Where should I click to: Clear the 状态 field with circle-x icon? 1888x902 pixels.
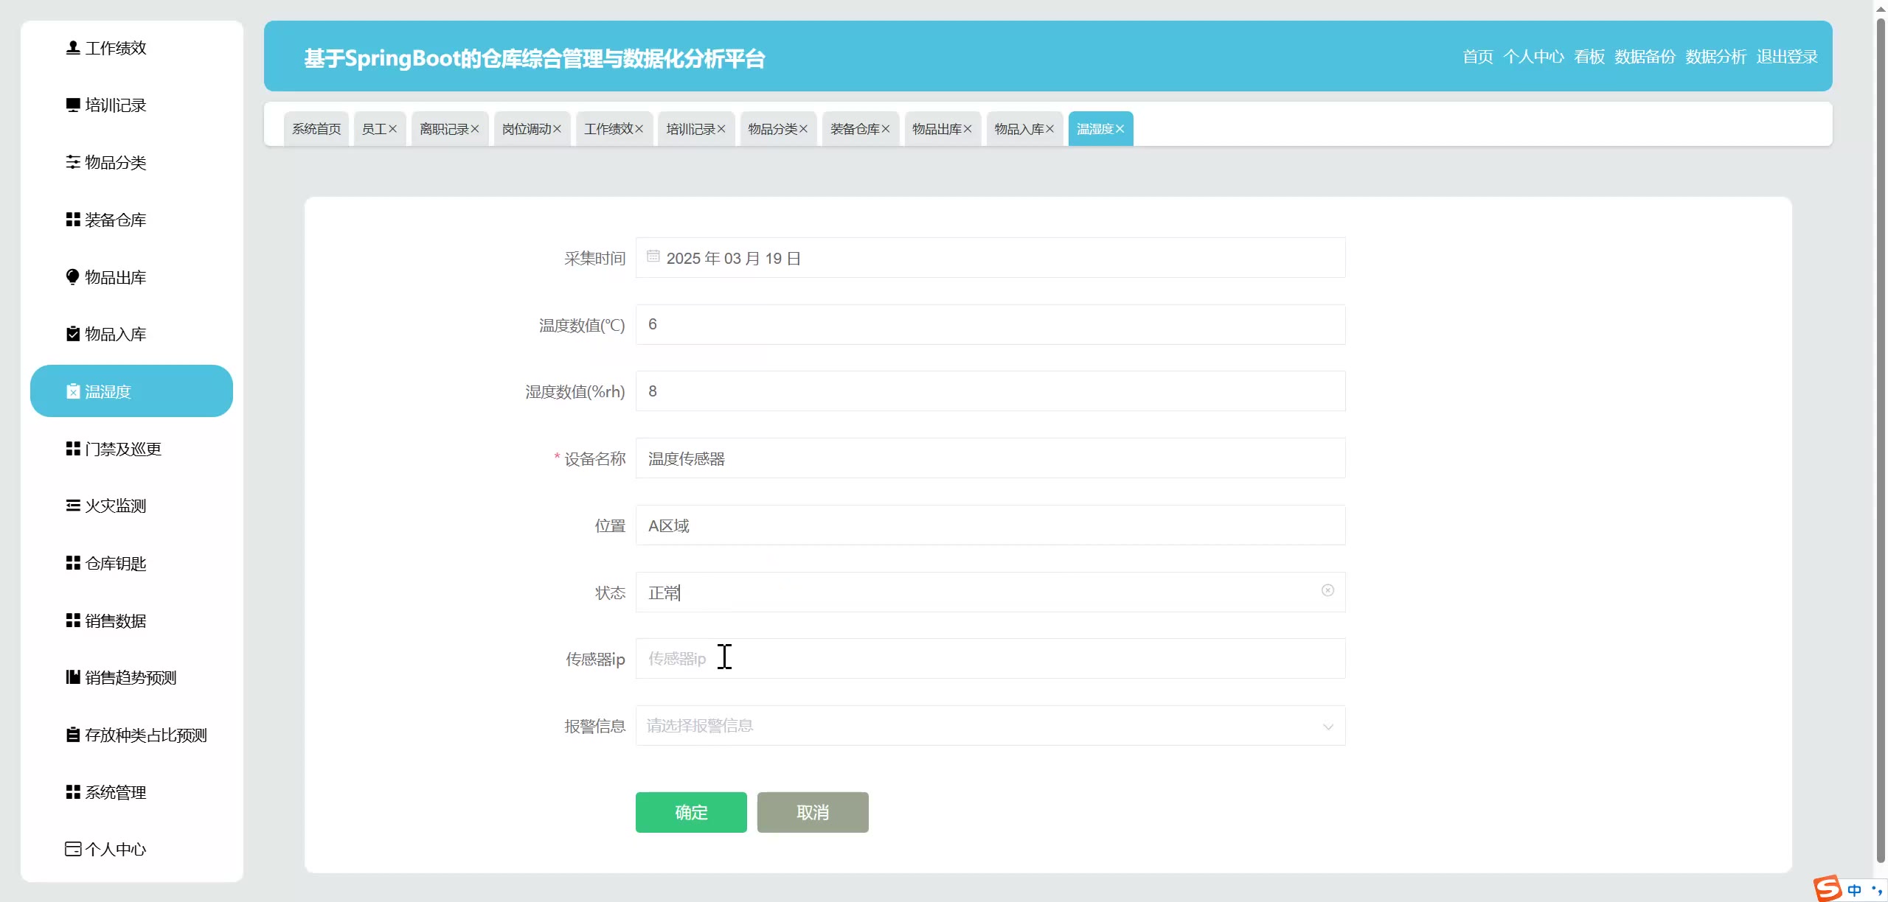pyautogui.click(x=1327, y=590)
